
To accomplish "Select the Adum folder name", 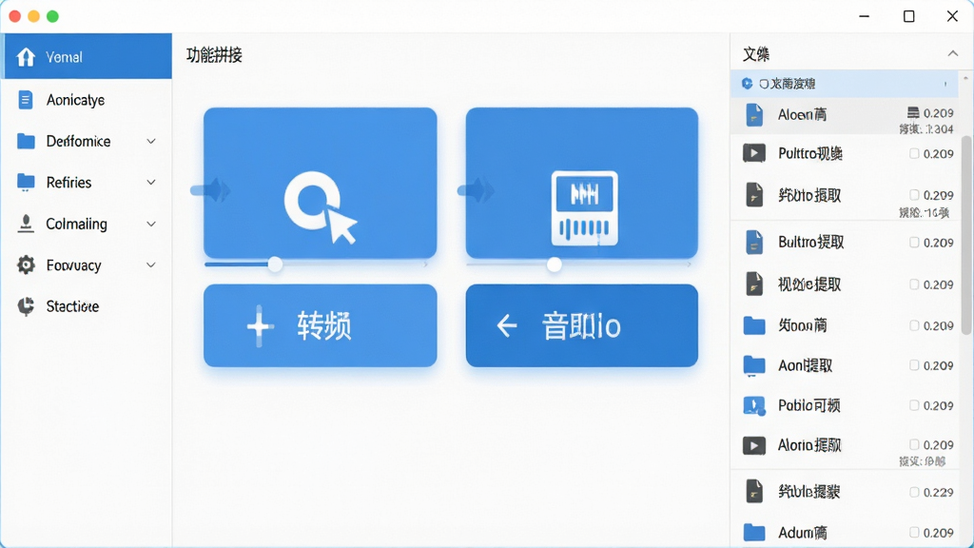I will click(x=803, y=533).
